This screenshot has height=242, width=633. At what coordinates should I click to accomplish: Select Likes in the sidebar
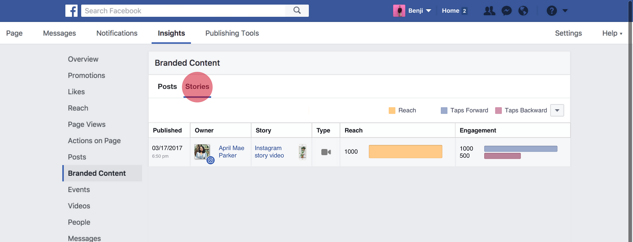pyautogui.click(x=76, y=92)
